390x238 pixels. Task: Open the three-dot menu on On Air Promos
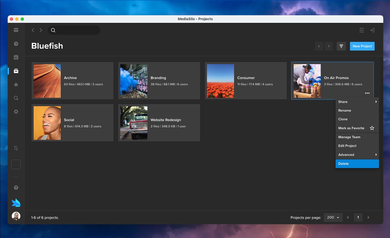(x=367, y=93)
